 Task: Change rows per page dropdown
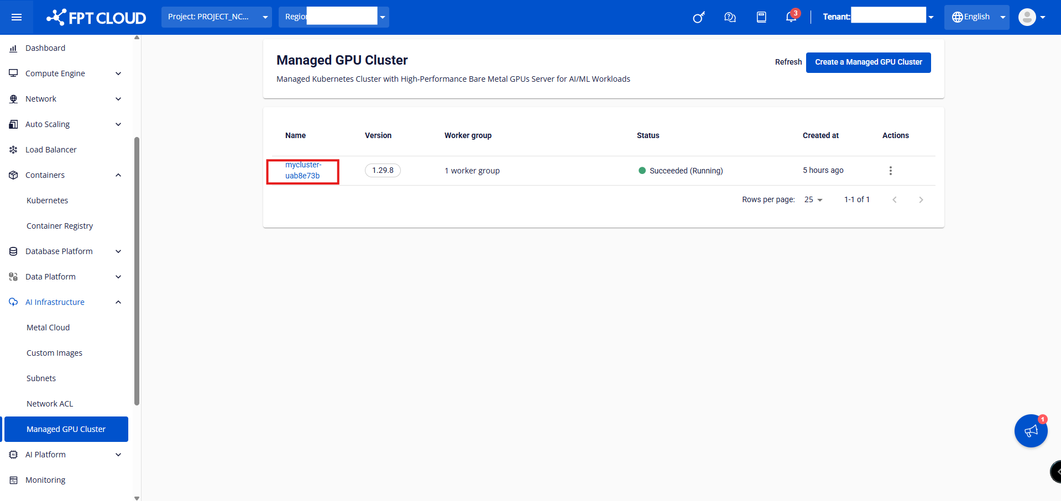pyautogui.click(x=813, y=200)
